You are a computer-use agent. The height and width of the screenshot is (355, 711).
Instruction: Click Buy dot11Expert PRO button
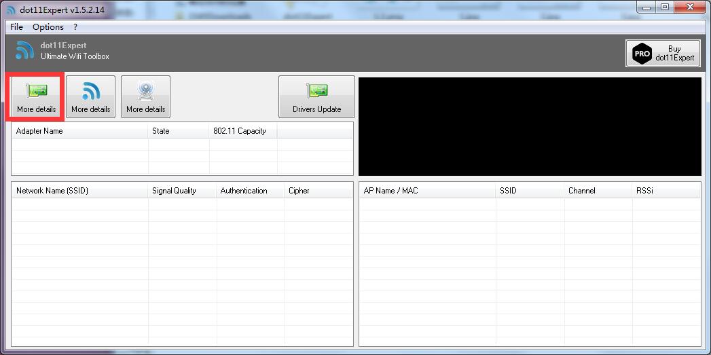tap(663, 54)
